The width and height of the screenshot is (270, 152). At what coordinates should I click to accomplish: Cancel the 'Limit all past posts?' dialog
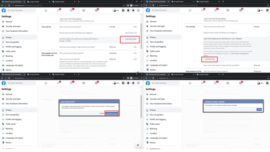pos(102,113)
